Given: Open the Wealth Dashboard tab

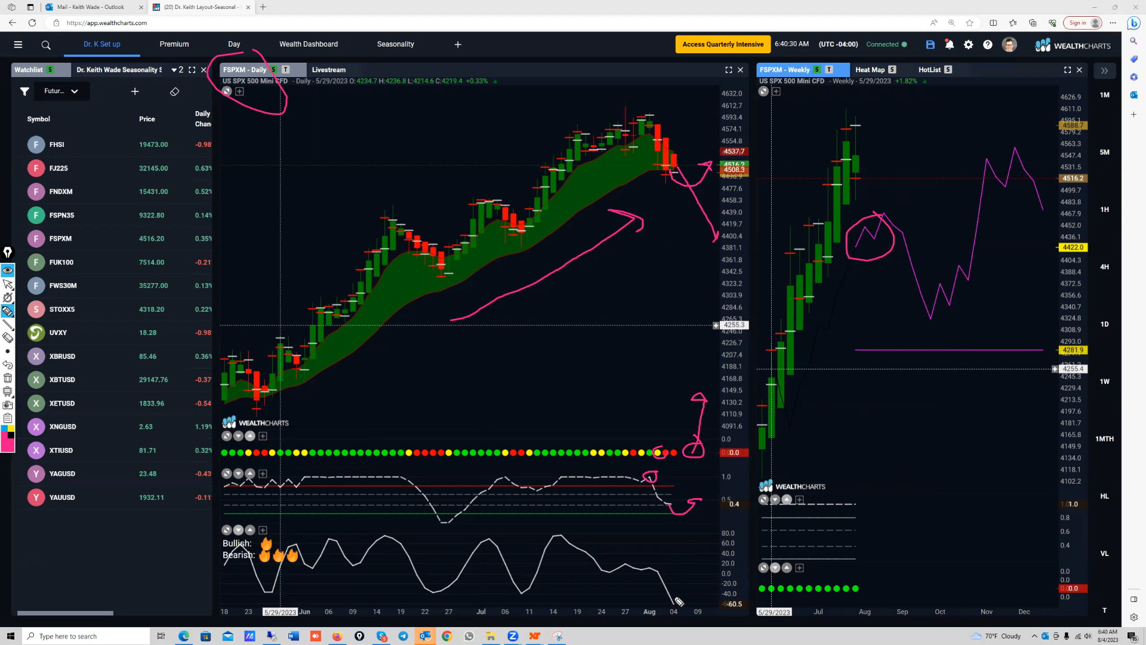Looking at the screenshot, I should (x=309, y=44).
